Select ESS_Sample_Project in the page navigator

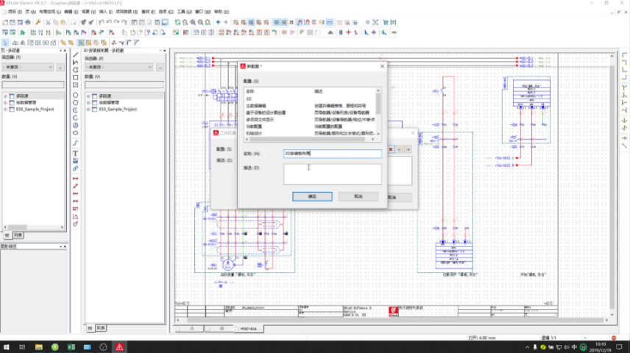pyautogui.click(x=35, y=110)
